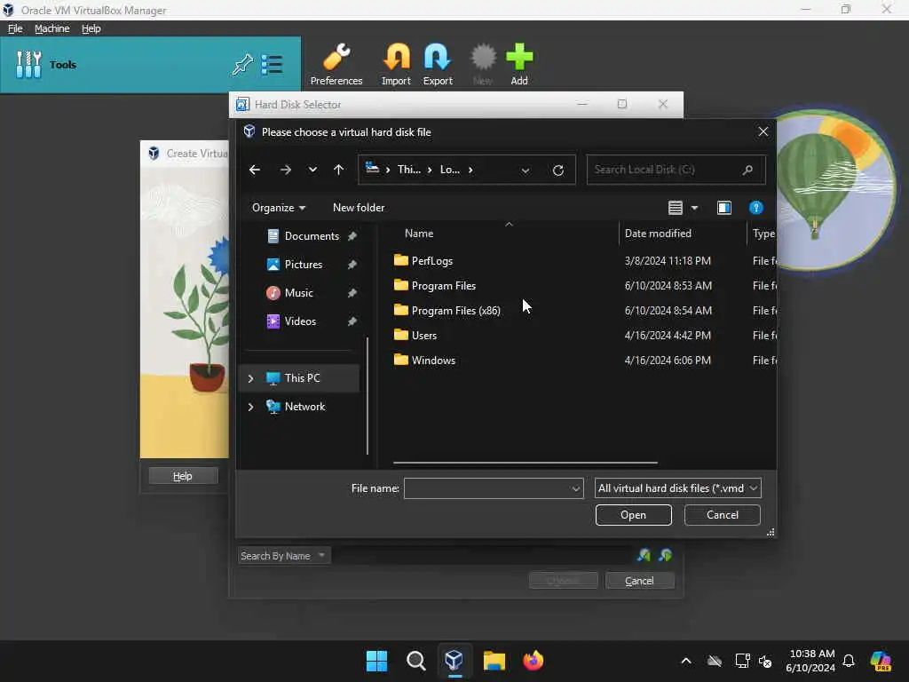Open taskbar Search
The width and height of the screenshot is (909, 682).
click(415, 661)
